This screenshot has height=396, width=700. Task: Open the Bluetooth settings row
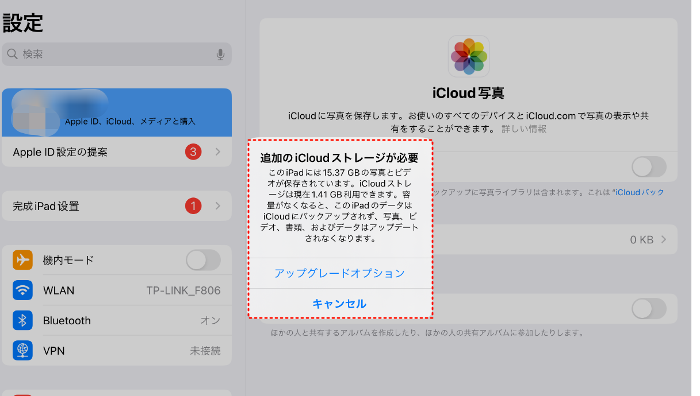pyautogui.click(x=117, y=320)
